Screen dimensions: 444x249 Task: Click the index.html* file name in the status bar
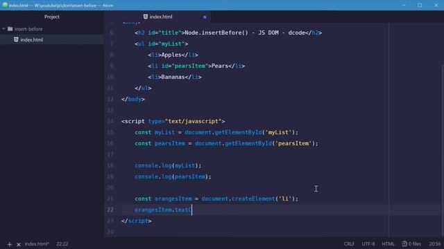point(37,244)
